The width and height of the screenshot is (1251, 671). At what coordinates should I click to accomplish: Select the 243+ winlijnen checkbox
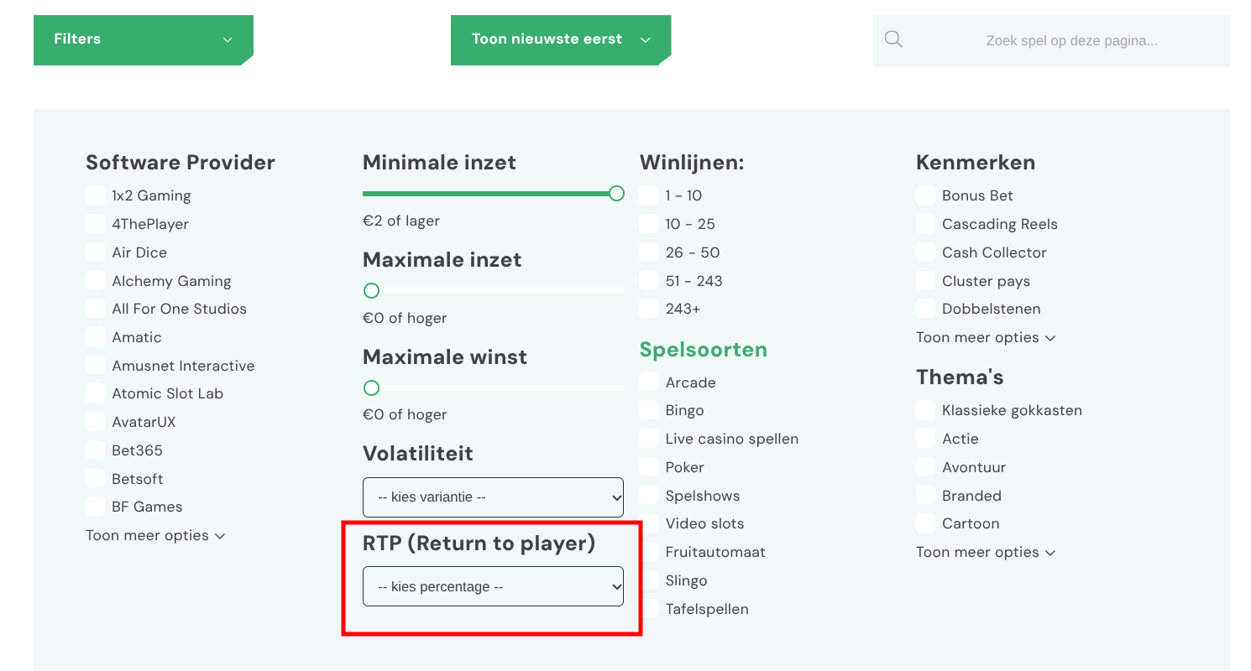click(x=648, y=309)
